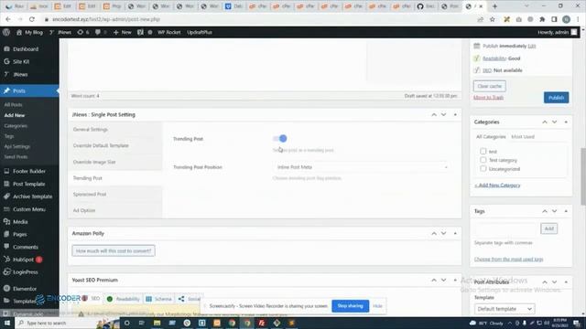The height and width of the screenshot is (329, 586).
Task: Open Custom Menu in sidebar
Action: [x=29, y=209]
